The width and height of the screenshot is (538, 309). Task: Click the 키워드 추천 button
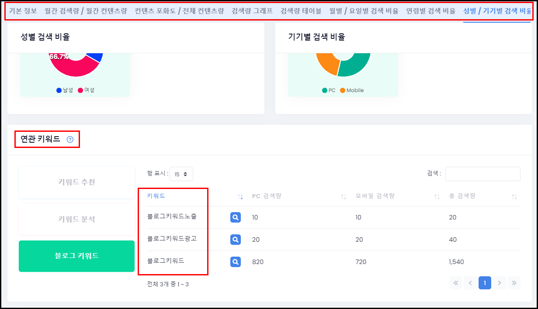[76, 182]
